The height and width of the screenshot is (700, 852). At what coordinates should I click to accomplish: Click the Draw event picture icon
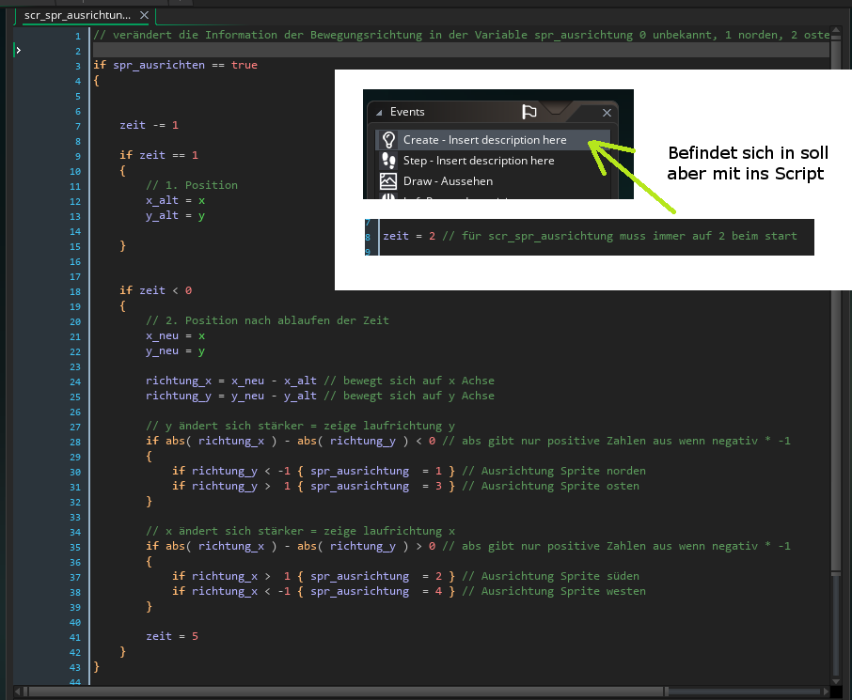(387, 181)
